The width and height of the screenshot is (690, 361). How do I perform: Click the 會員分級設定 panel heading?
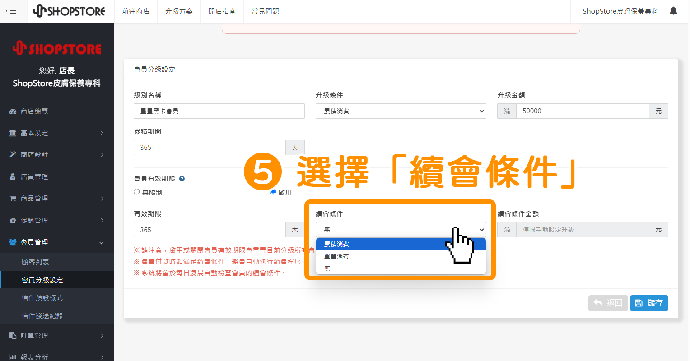(x=154, y=69)
